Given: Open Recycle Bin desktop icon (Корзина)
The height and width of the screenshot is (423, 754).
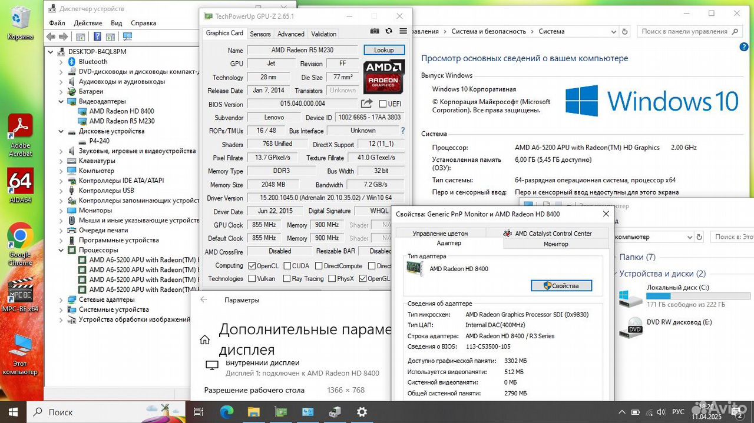Looking at the screenshot, I should point(20,24).
